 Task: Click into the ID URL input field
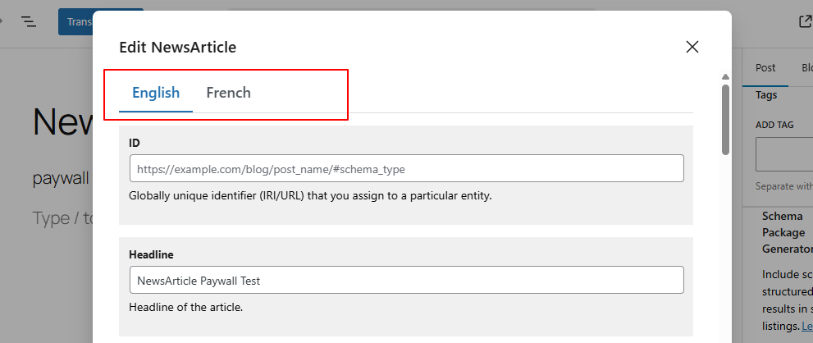[406, 169]
